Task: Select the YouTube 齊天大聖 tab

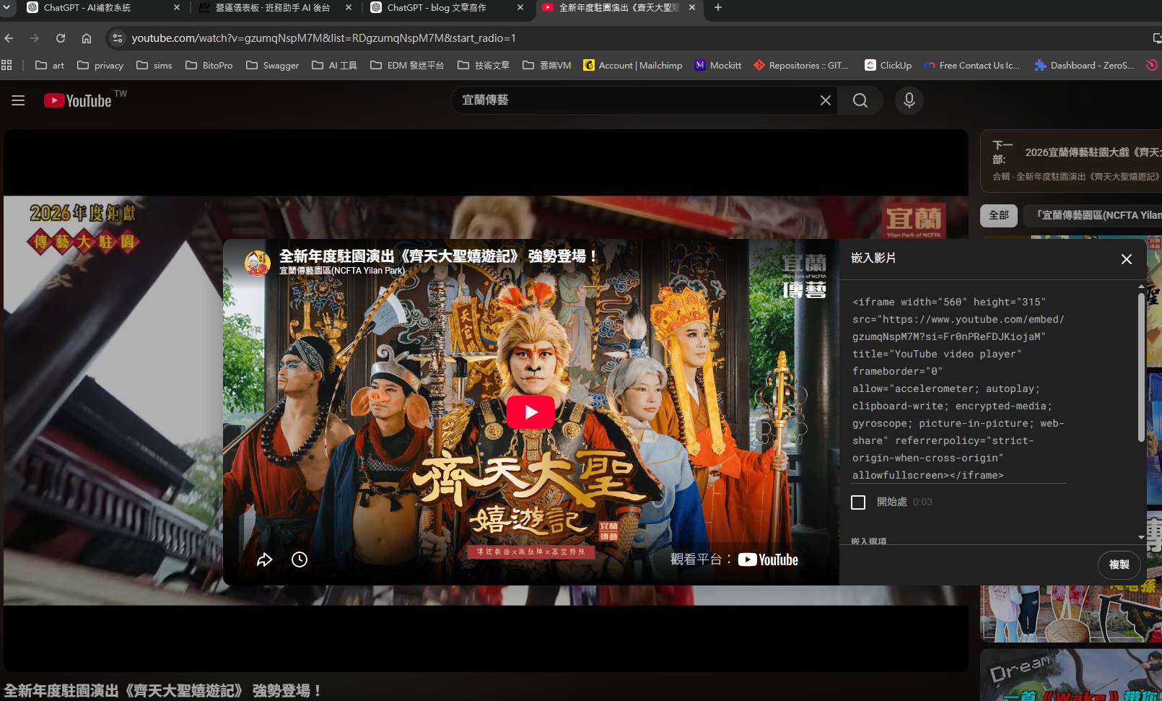Action: [619, 8]
